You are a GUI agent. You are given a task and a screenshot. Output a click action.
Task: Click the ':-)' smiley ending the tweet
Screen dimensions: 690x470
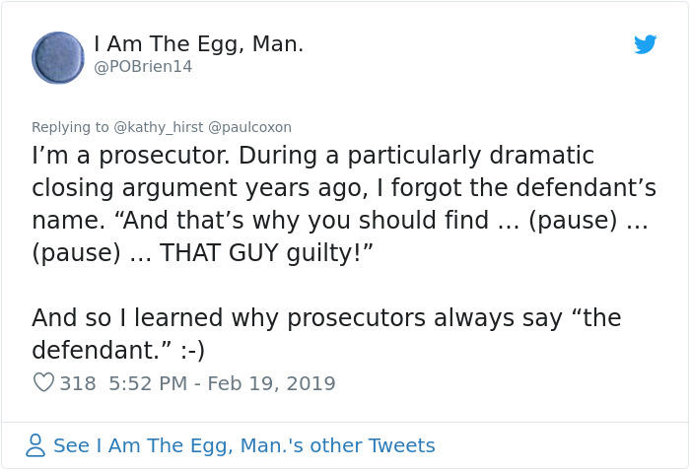tap(193, 351)
